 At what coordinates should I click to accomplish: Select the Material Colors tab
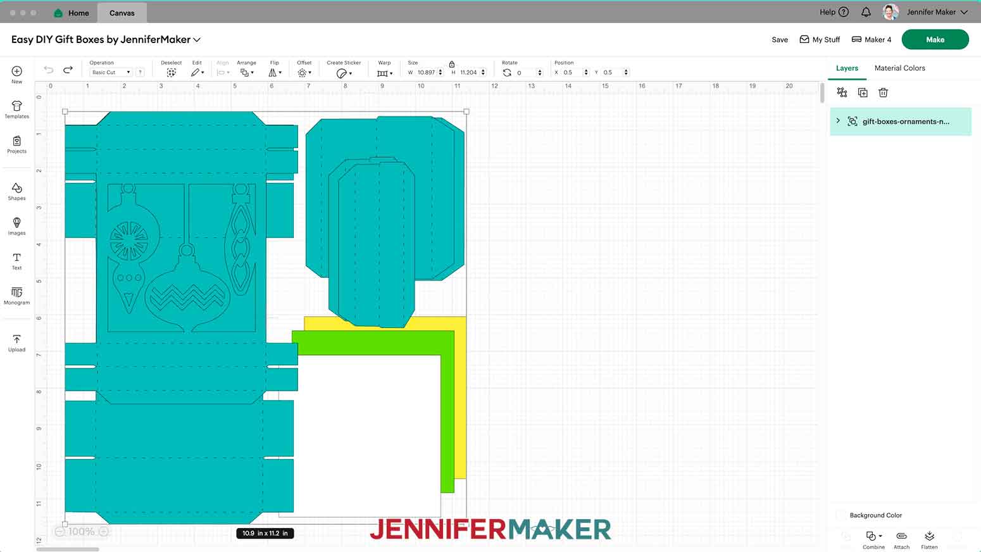(899, 68)
